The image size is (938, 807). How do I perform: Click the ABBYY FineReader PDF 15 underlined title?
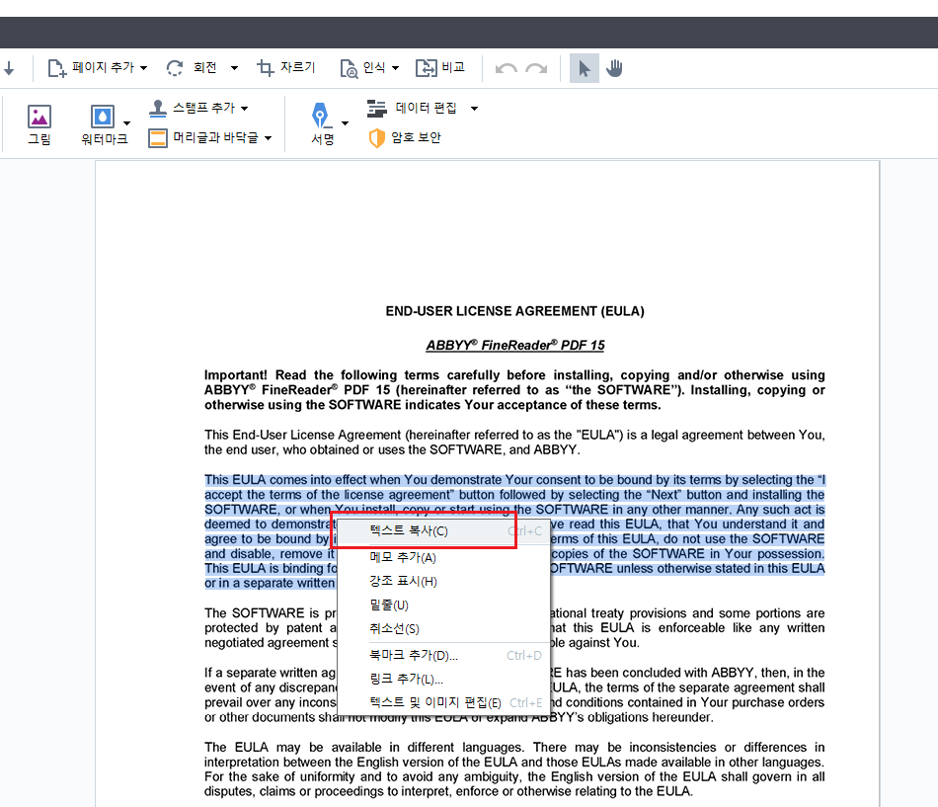pyautogui.click(x=515, y=346)
